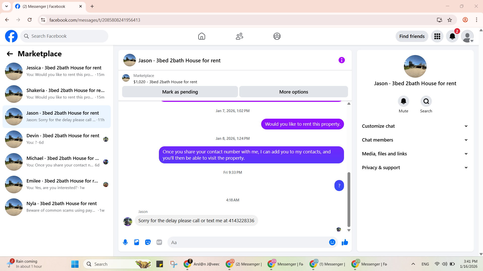Open the $1,020 3bed 2bath listing link
Viewport: 483px width, 271px height.
coord(165,82)
